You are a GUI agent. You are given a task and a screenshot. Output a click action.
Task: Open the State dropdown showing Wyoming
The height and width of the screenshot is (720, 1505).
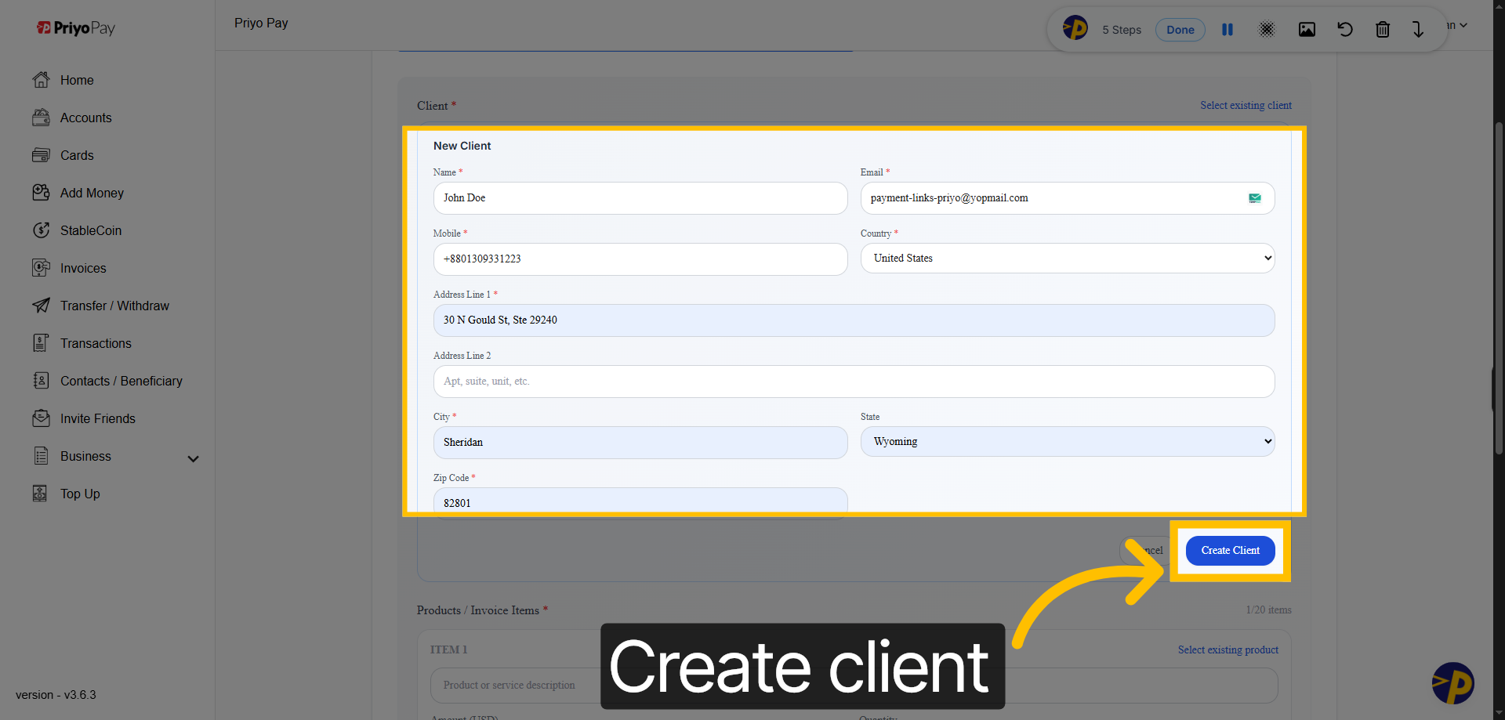coord(1067,441)
